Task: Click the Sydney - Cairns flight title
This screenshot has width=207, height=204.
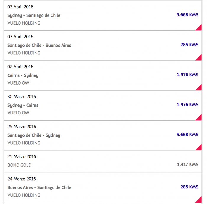Action: [x=23, y=105]
